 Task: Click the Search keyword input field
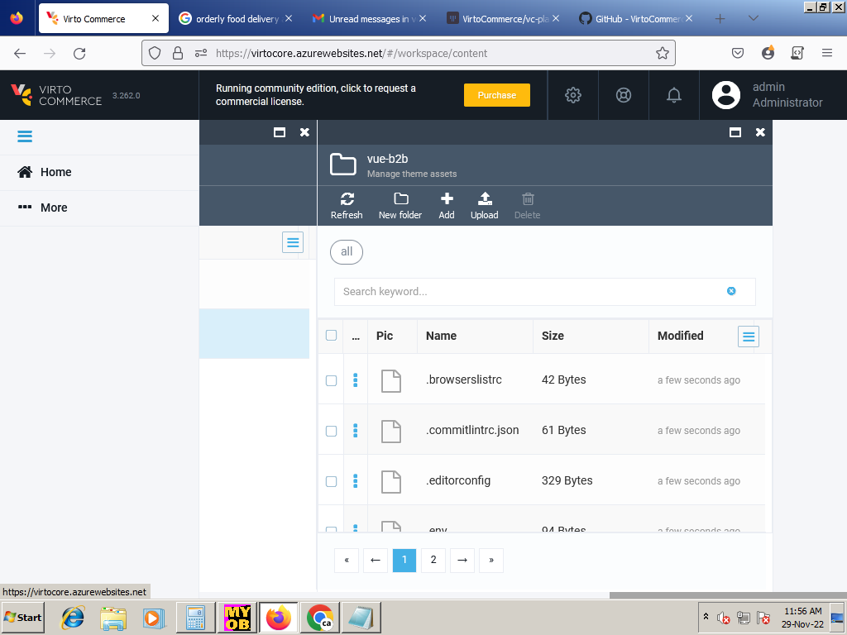529,291
